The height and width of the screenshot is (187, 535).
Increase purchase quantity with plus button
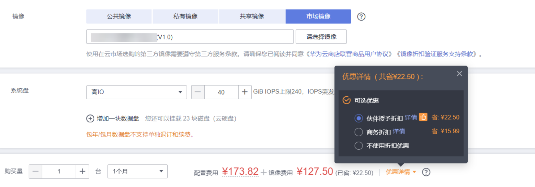(x=82, y=172)
